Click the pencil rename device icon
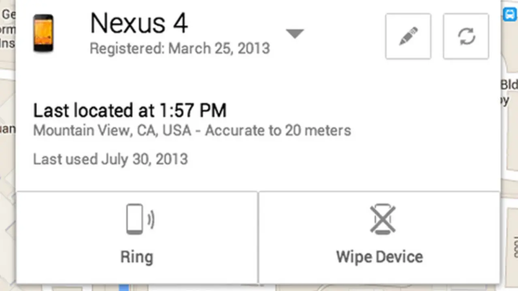This screenshot has height=291, width=518. (x=408, y=36)
